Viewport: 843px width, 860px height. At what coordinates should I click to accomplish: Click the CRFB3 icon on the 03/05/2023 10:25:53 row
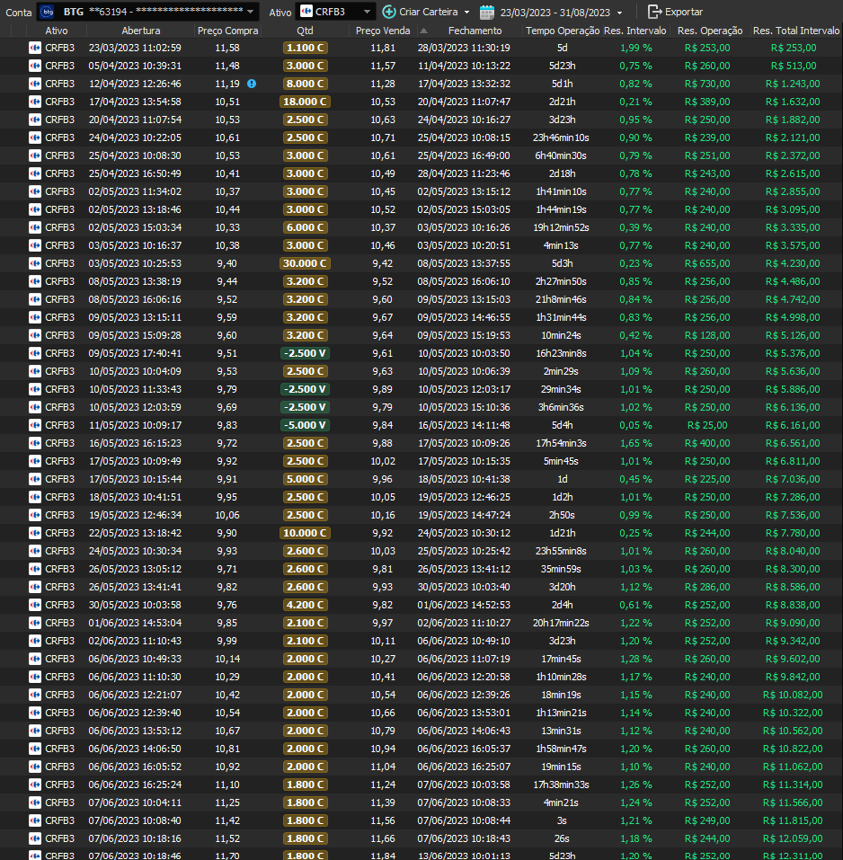35,263
